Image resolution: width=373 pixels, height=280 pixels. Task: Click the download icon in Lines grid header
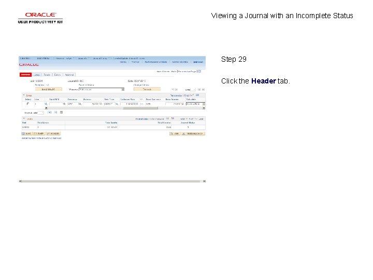197,95
